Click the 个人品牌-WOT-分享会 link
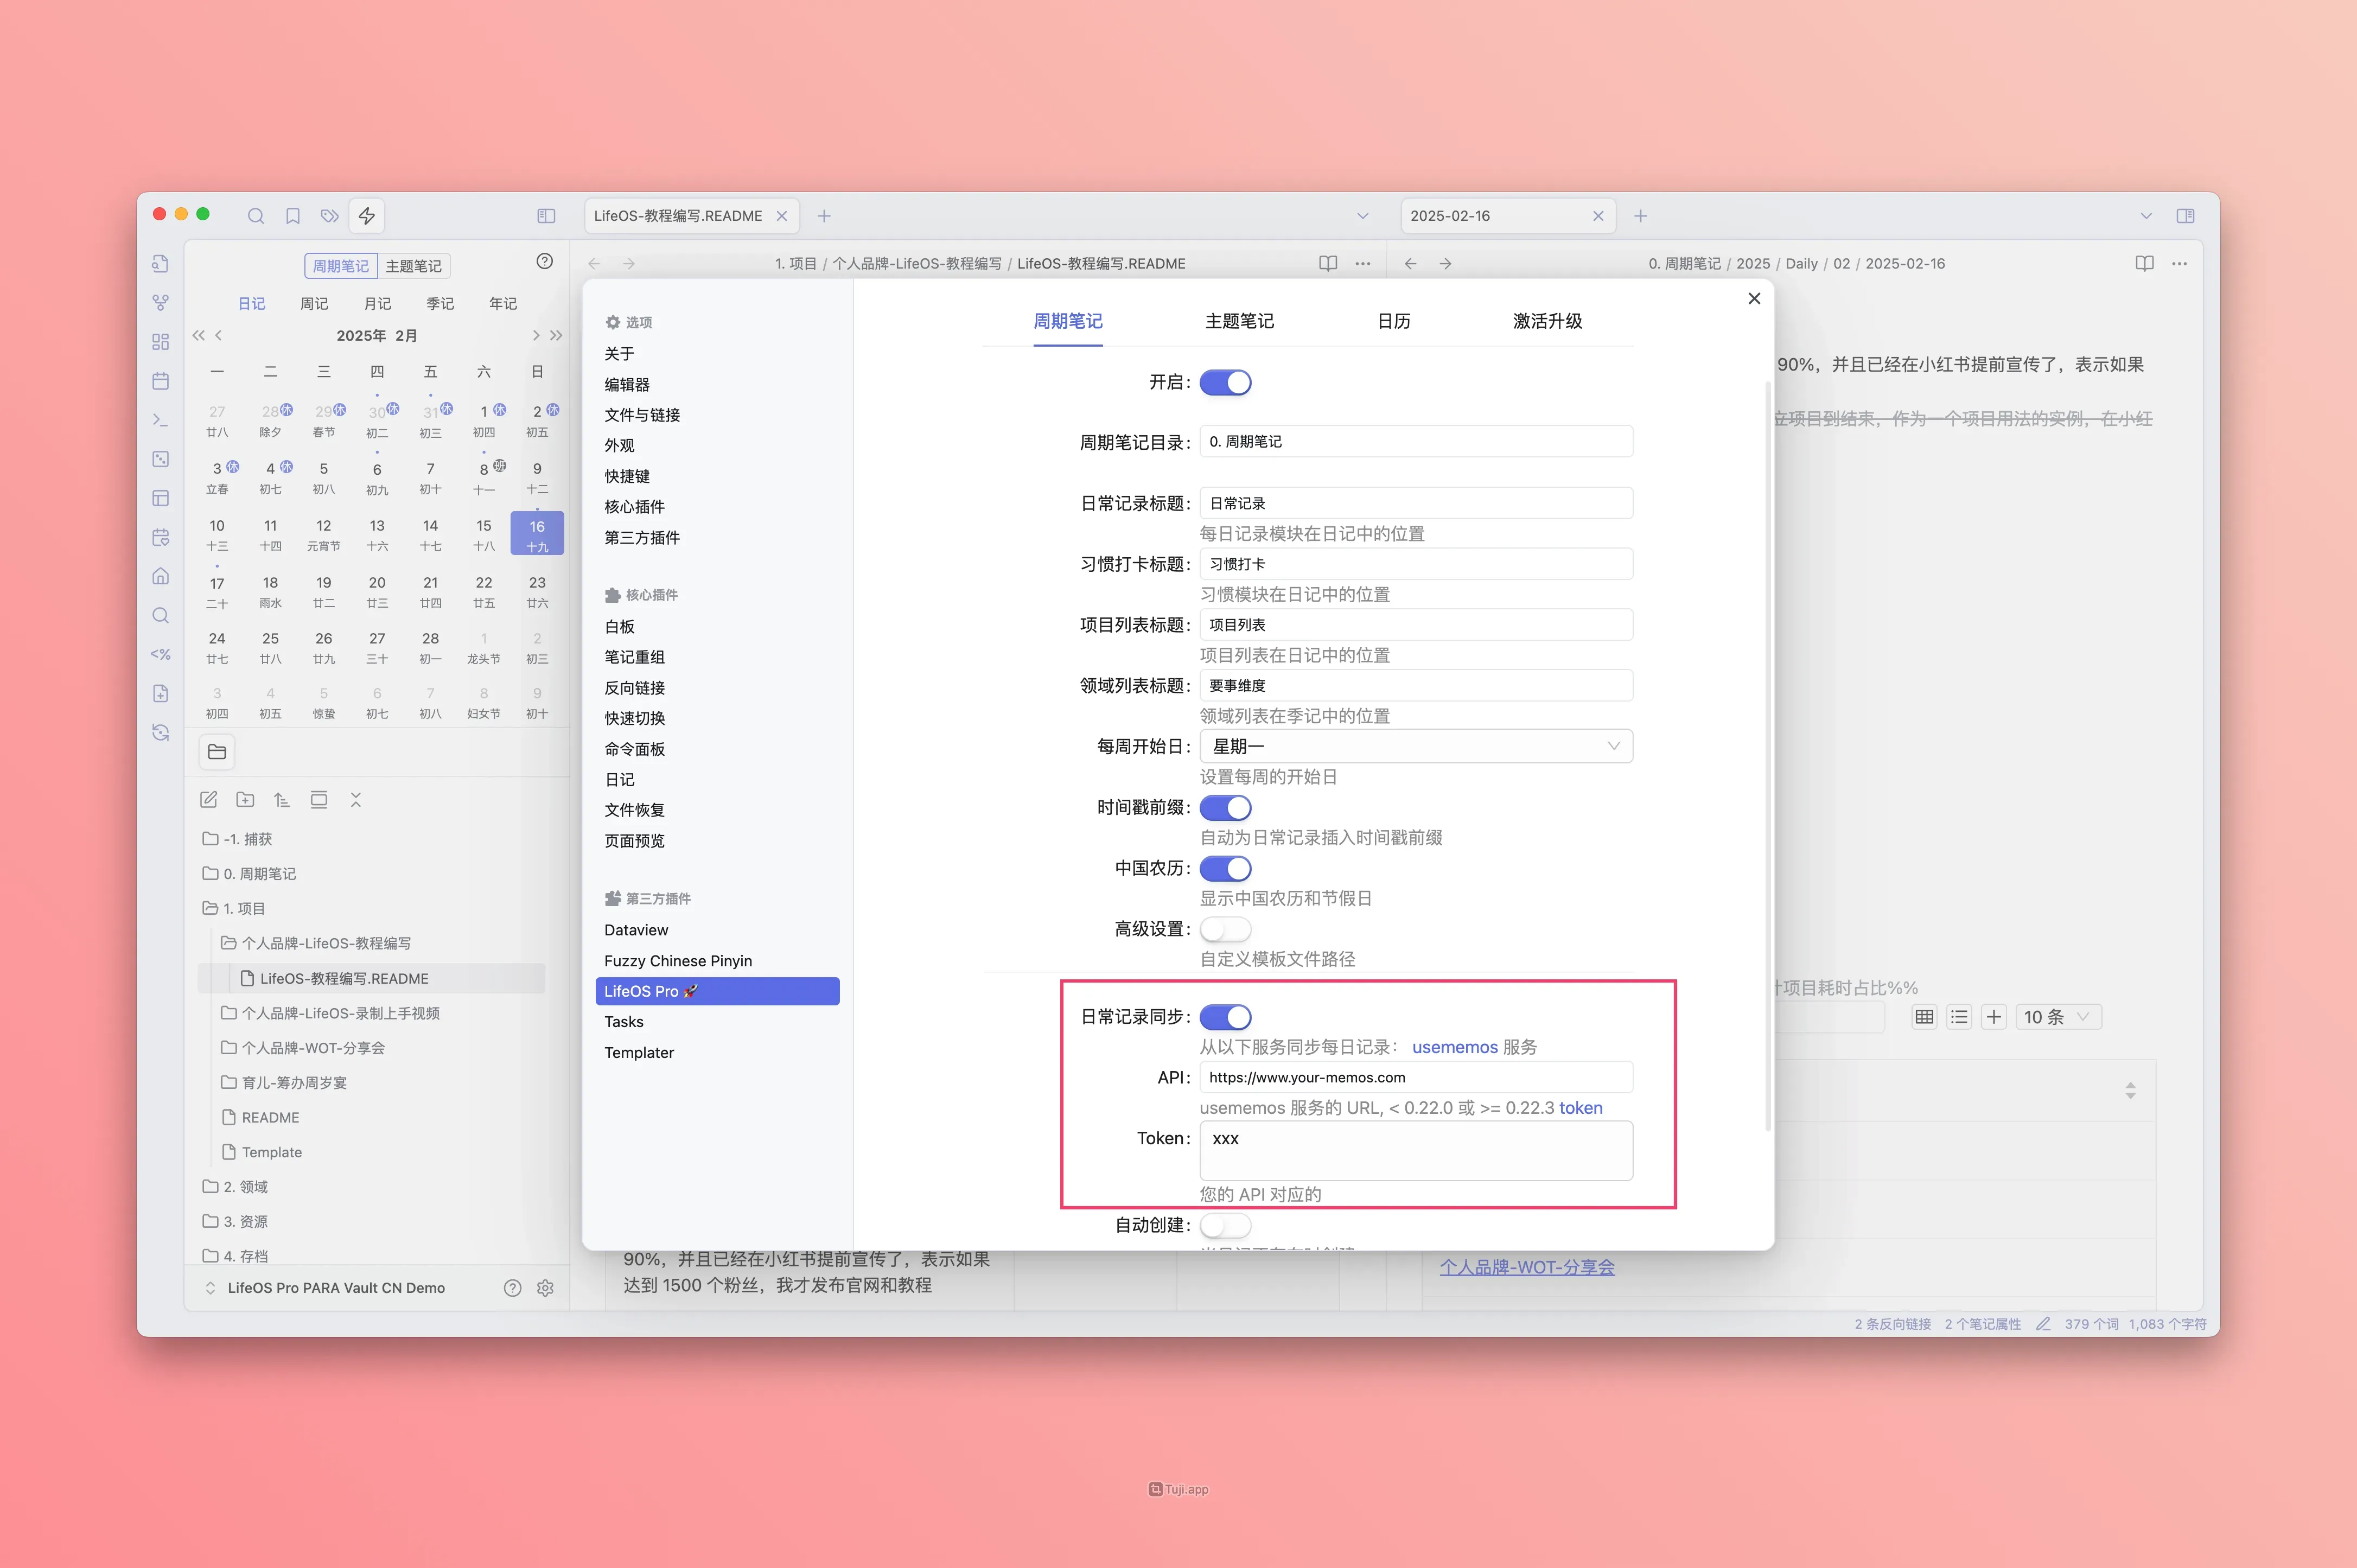This screenshot has height=1568, width=2357. click(1527, 1267)
